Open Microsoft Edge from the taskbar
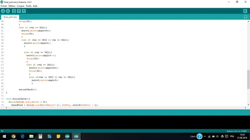Screen dimensions: 250x140 (22, 136)
